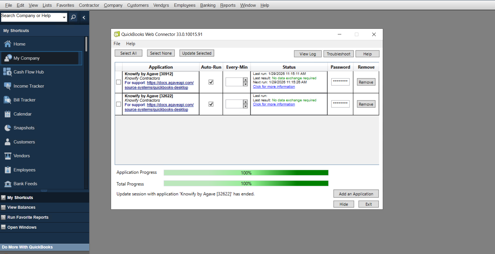Click the Home icon in shortcuts
This screenshot has width=495, height=254.
pyautogui.click(x=8, y=44)
